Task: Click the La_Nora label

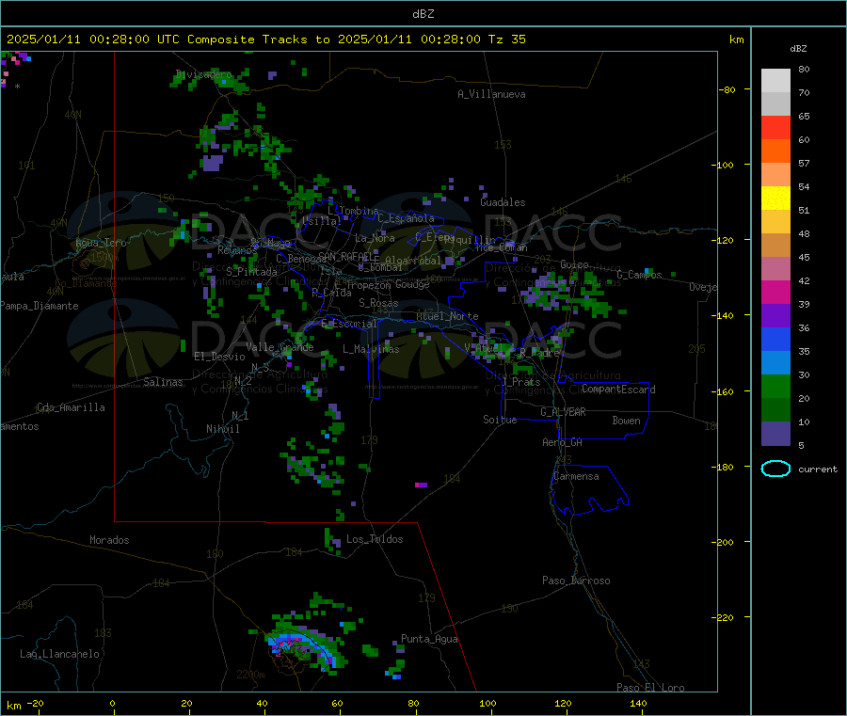Action: (375, 238)
